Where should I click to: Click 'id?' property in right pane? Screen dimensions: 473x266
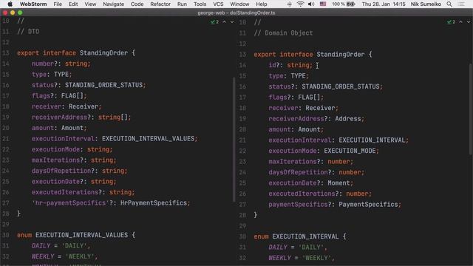click(x=274, y=65)
